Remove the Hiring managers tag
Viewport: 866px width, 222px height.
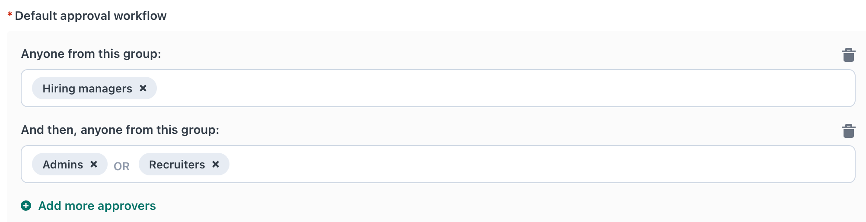coord(143,88)
